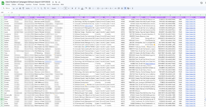Open the www.adosys.fr link in Christophe's row
Screen dimensions: 206x107
coord(89,26)
